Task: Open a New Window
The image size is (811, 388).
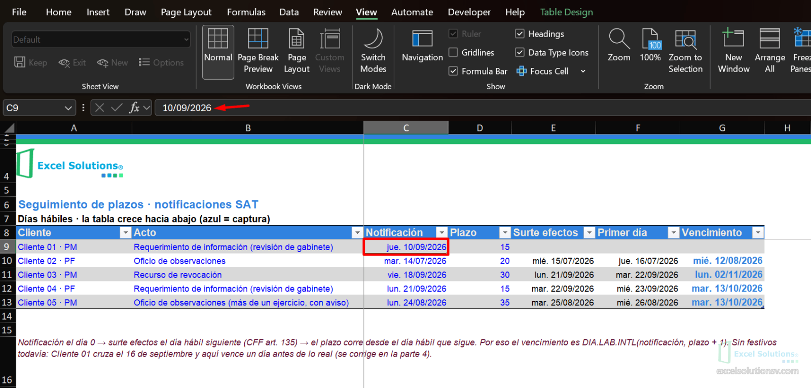Action: (x=733, y=52)
